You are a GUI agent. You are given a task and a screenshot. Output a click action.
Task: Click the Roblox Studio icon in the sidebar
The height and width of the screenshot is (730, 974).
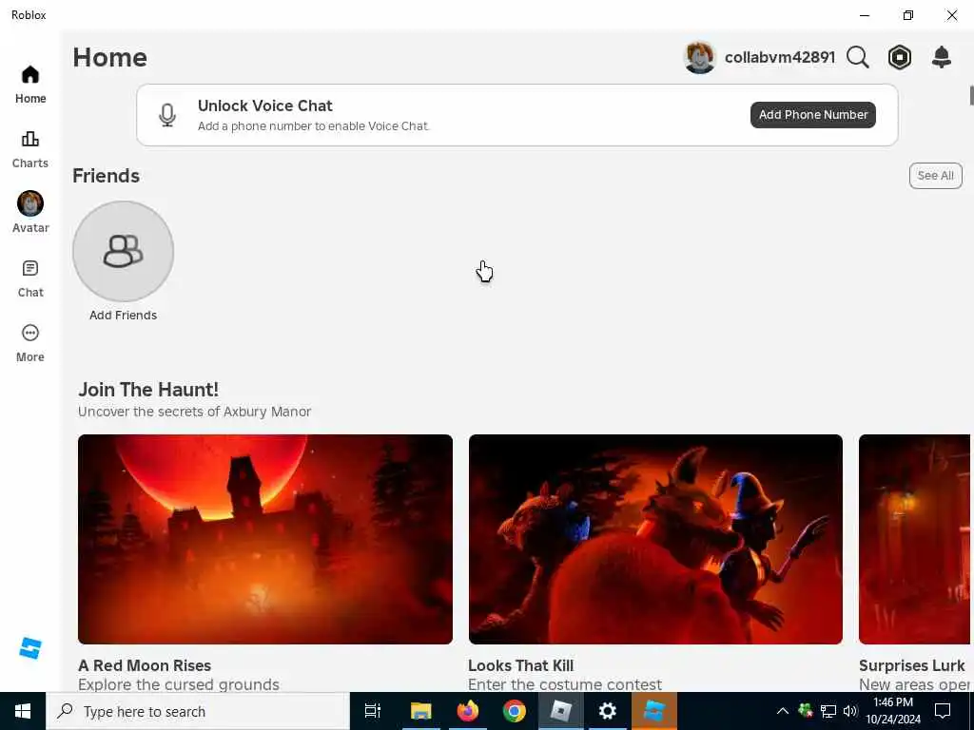[x=29, y=648]
